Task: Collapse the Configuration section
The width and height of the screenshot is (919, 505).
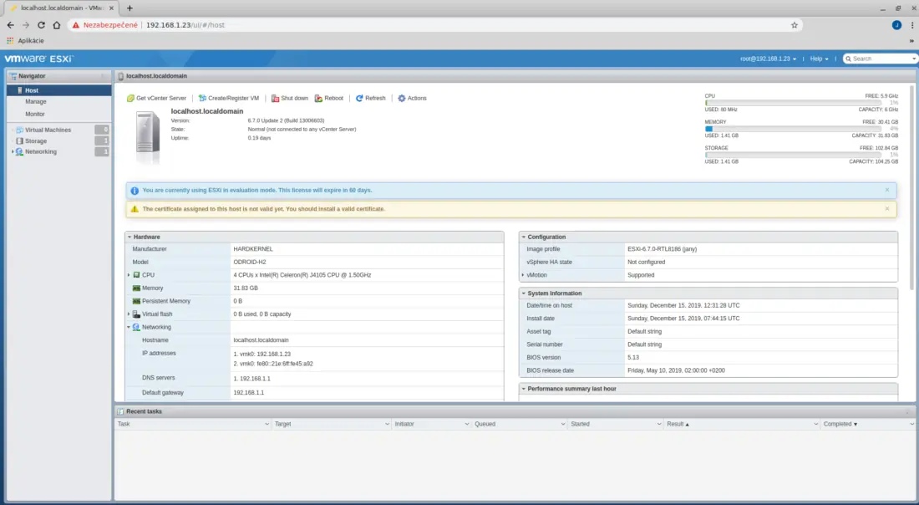Action: coord(523,237)
